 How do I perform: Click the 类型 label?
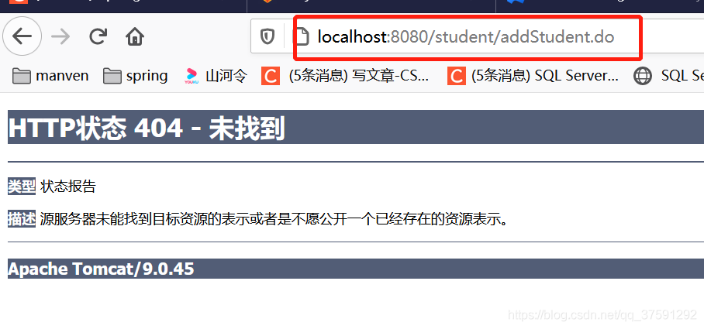(x=22, y=186)
